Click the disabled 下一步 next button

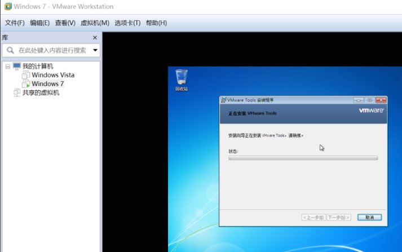click(x=339, y=218)
